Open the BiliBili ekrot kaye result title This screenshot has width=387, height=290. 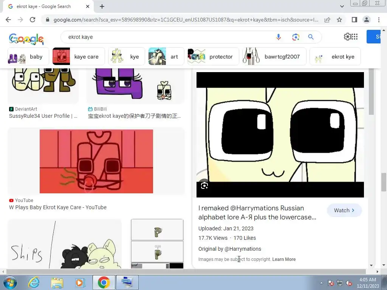point(134,116)
